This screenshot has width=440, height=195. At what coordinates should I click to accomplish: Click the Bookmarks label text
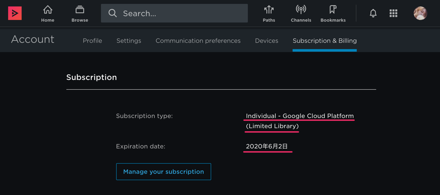333,20
